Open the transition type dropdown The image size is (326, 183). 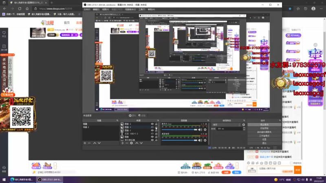pyautogui.click(x=227, y=125)
